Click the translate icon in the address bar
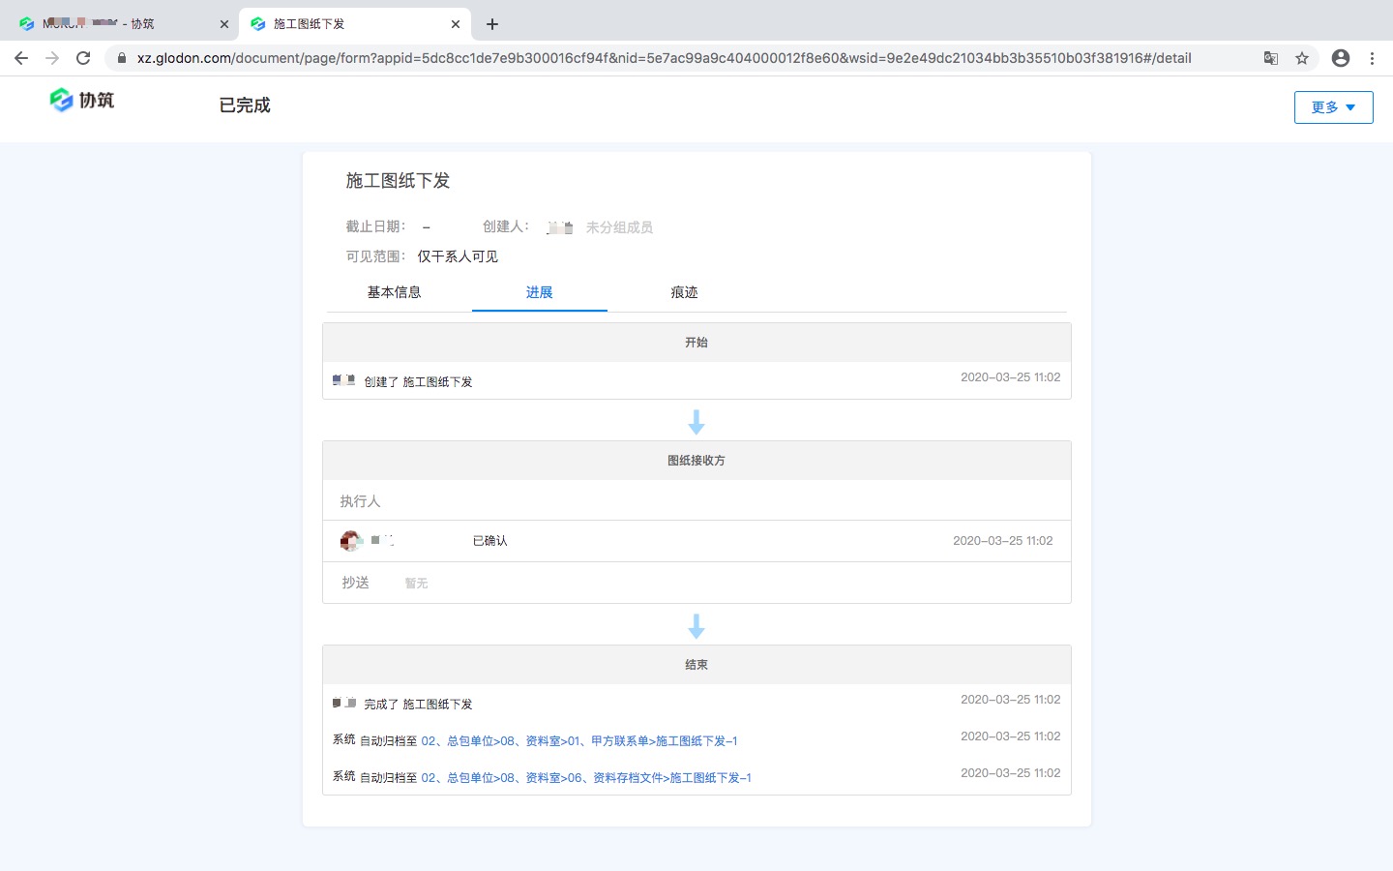Viewport: 1393px width, 871px height. click(x=1269, y=58)
